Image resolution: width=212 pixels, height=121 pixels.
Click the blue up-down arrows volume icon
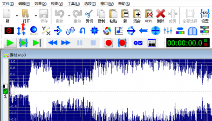pyautogui.click(x=21, y=31)
